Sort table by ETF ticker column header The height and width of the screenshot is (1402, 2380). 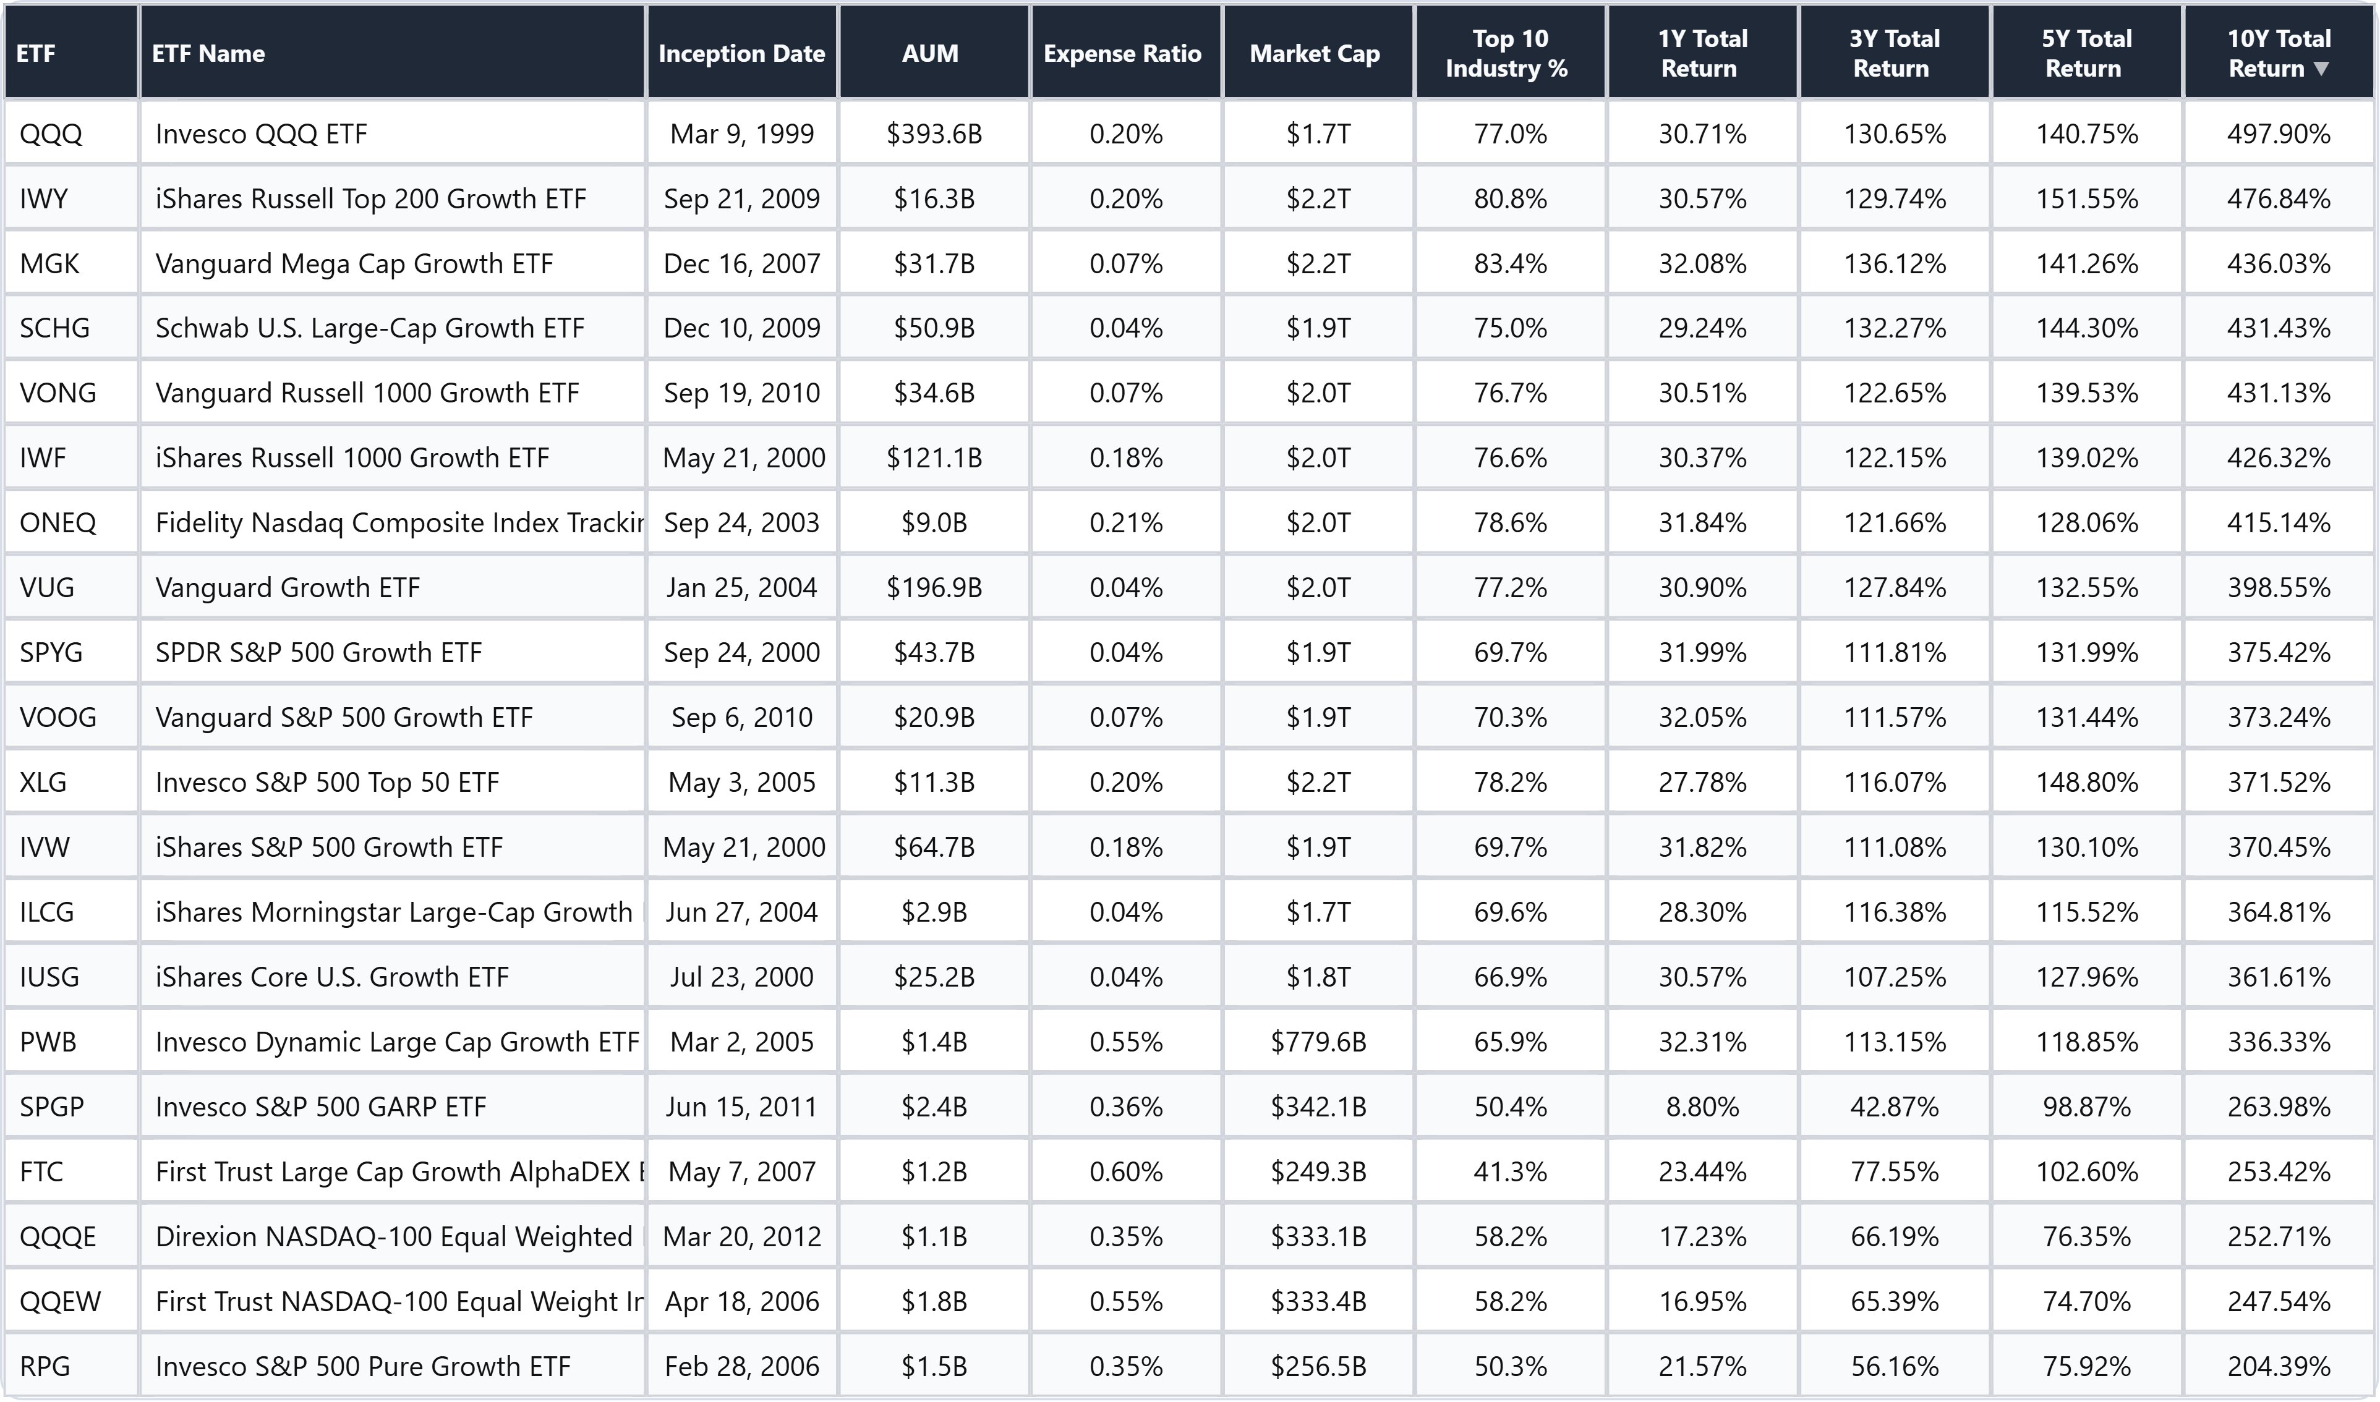pyautogui.click(x=36, y=54)
